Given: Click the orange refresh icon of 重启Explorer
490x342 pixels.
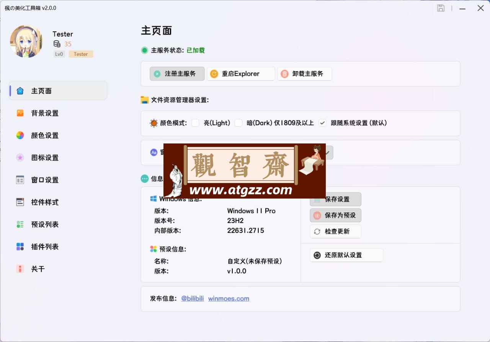Looking at the screenshot, I should tap(214, 74).
